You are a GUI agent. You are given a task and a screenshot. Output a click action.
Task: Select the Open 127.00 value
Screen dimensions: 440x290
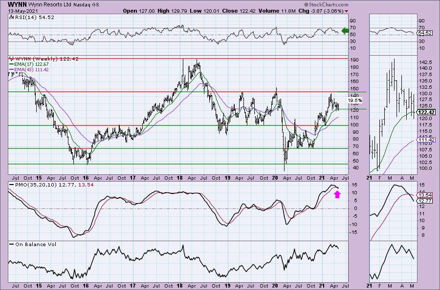click(x=139, y=11)
